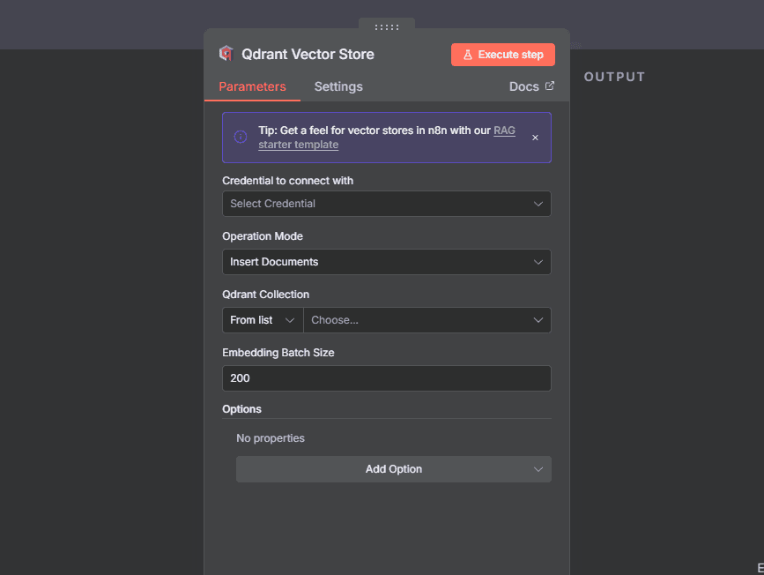Viewport: 764px width, 575px height.
Task: Click the Execute step button
Action: (503, 55)
